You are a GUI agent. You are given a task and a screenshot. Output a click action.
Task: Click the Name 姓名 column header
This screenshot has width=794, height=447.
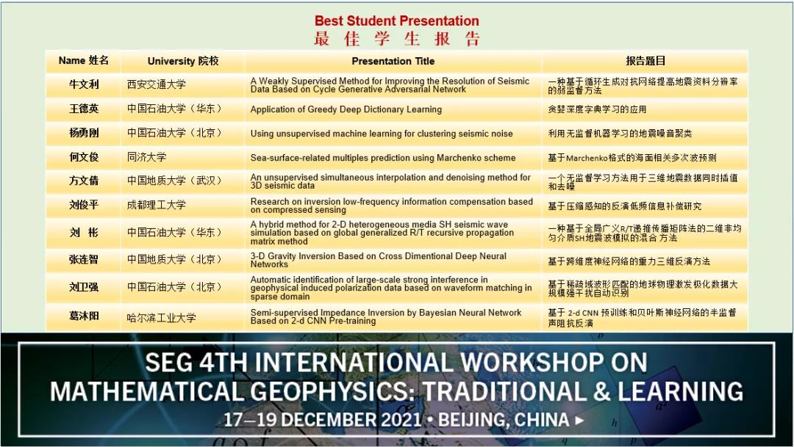83,61
